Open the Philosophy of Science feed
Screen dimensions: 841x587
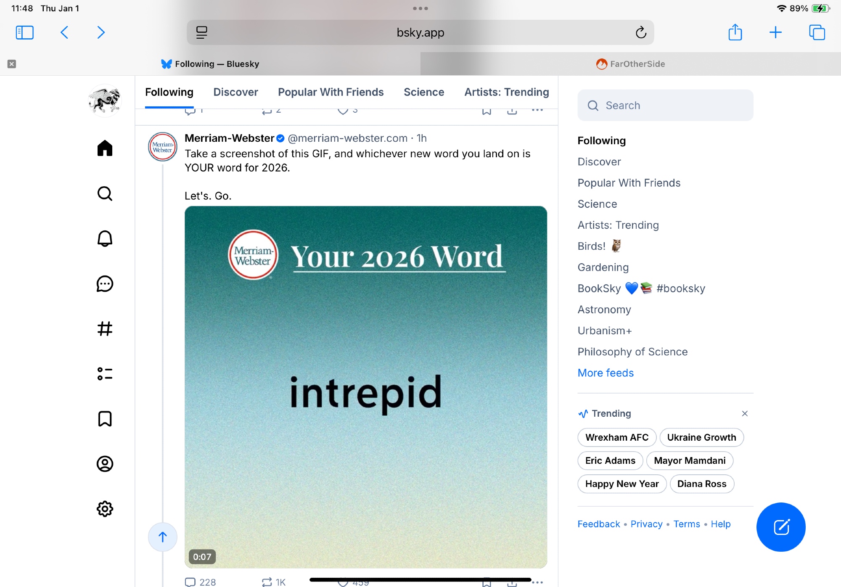632,352
